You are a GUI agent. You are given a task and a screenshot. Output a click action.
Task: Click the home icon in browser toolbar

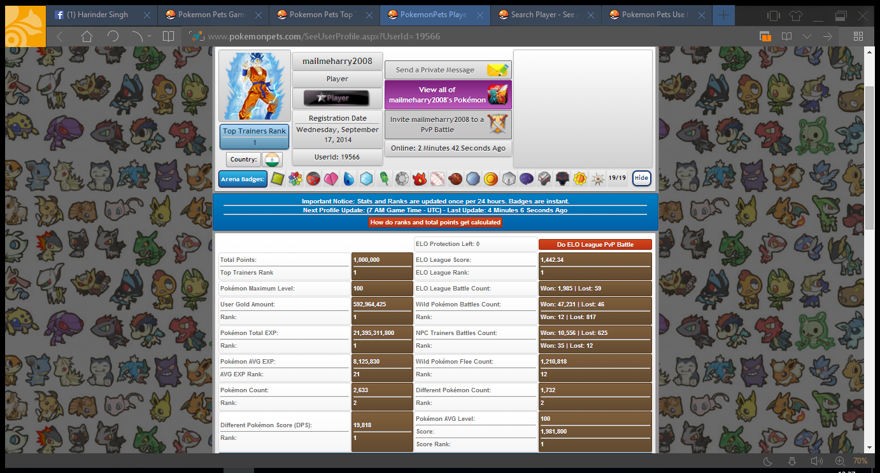click(x=87, y=36)
